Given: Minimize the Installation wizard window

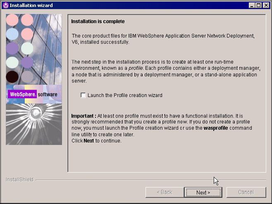Looking at the screenshot, I should click(x=252, y=5).
